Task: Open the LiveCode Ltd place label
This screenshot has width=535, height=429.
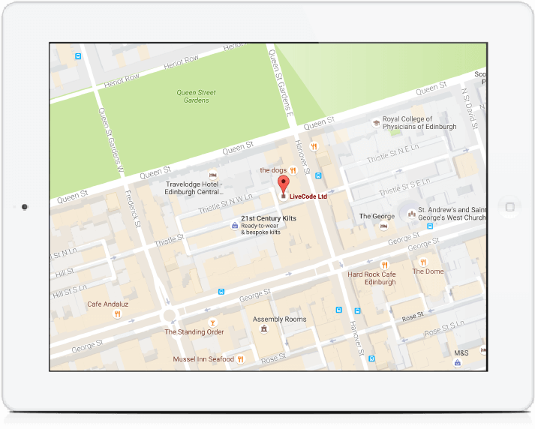Action: [x=308, y=196]
